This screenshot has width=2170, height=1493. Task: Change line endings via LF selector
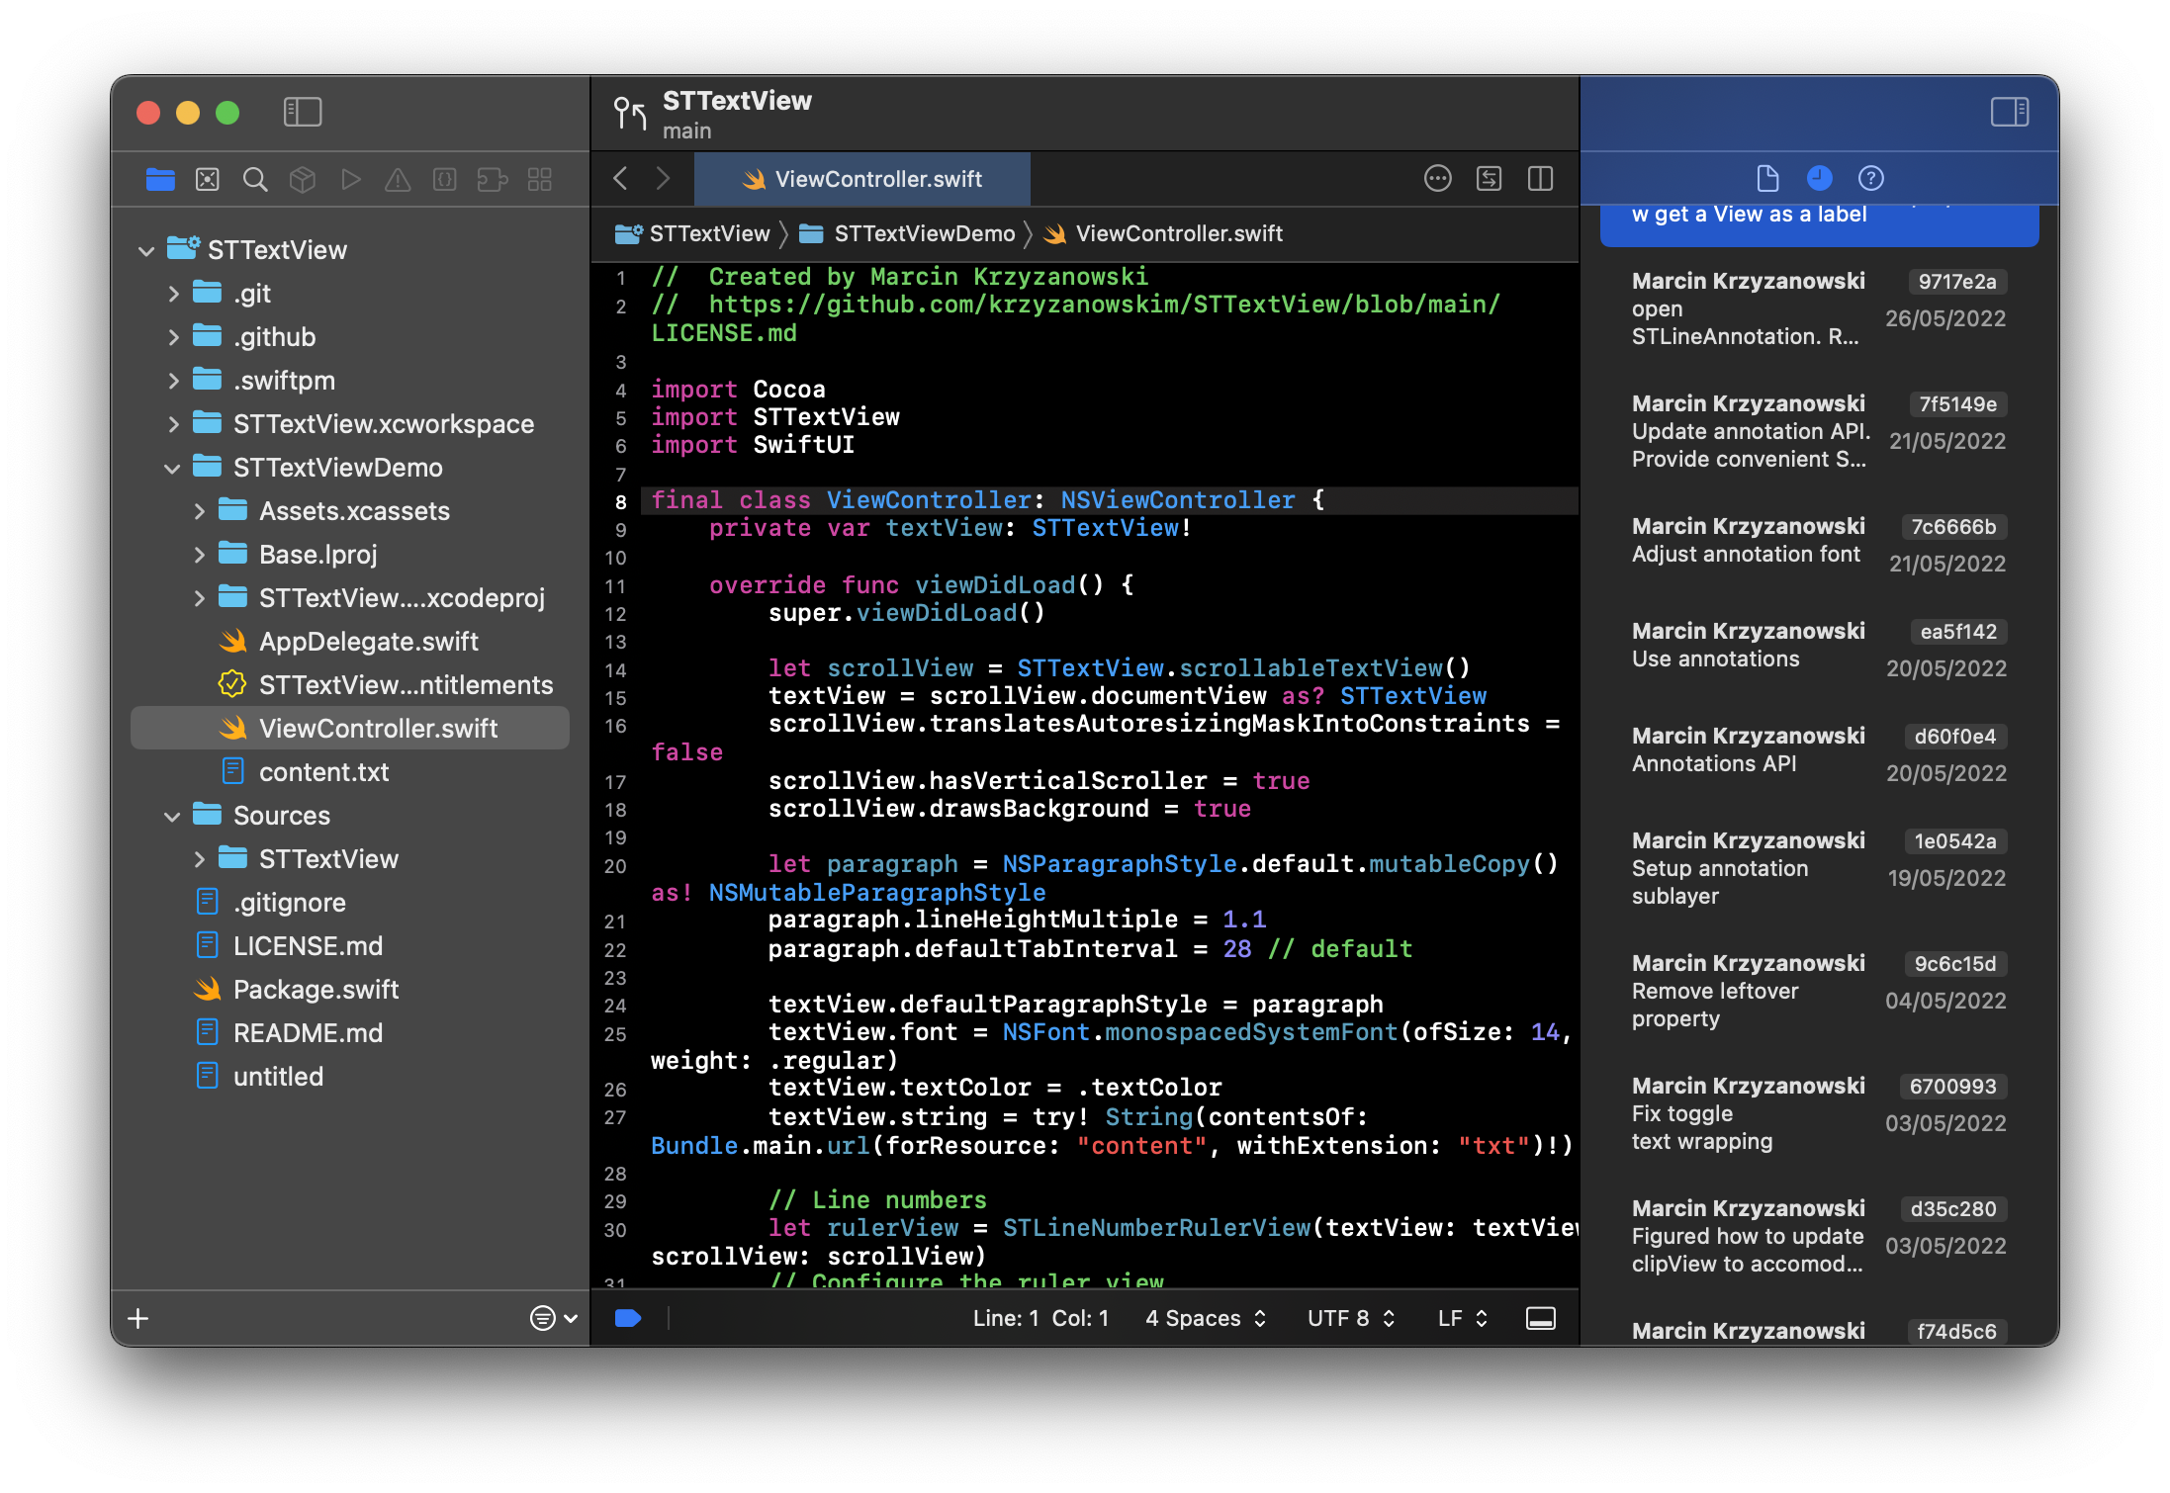(1463, 1318)
